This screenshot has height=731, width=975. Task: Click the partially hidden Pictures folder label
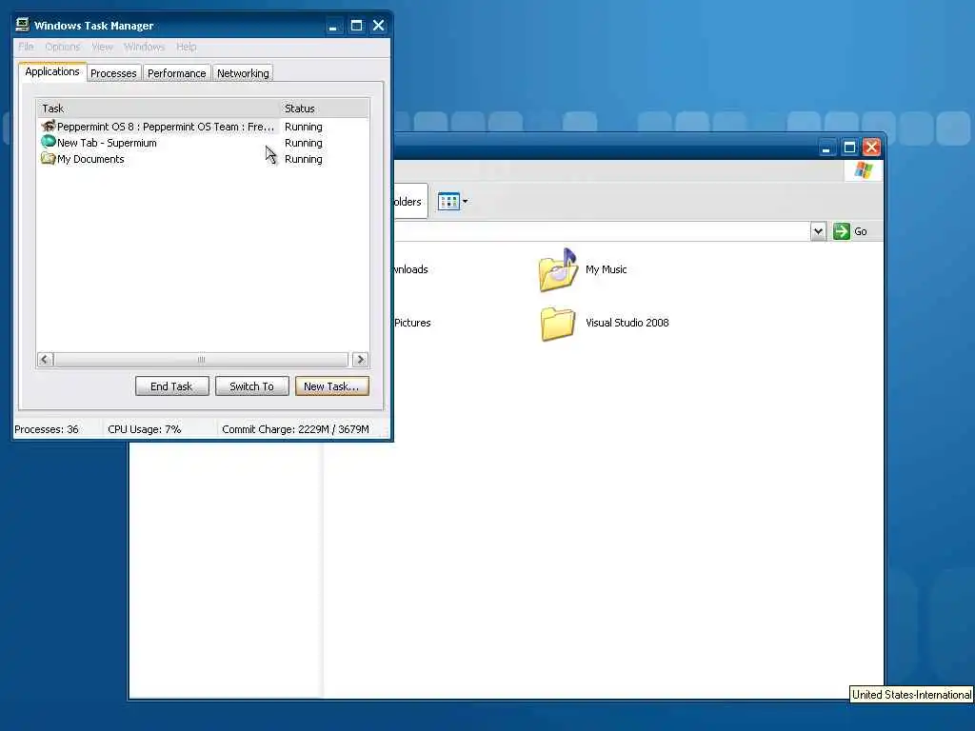tap(412, 323)
